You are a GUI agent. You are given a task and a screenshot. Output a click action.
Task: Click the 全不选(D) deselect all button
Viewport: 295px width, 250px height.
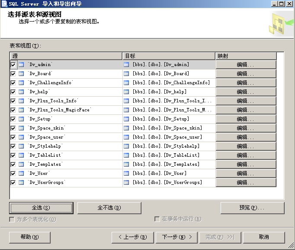pos(109,208)
